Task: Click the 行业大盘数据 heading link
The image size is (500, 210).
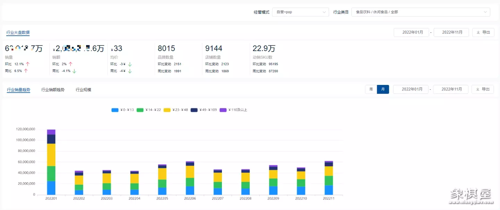Action: [18, 33]
